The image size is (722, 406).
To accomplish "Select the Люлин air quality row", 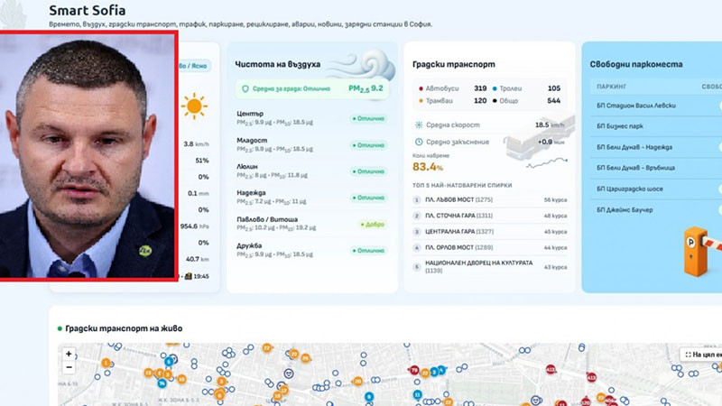I will point(311,171).
